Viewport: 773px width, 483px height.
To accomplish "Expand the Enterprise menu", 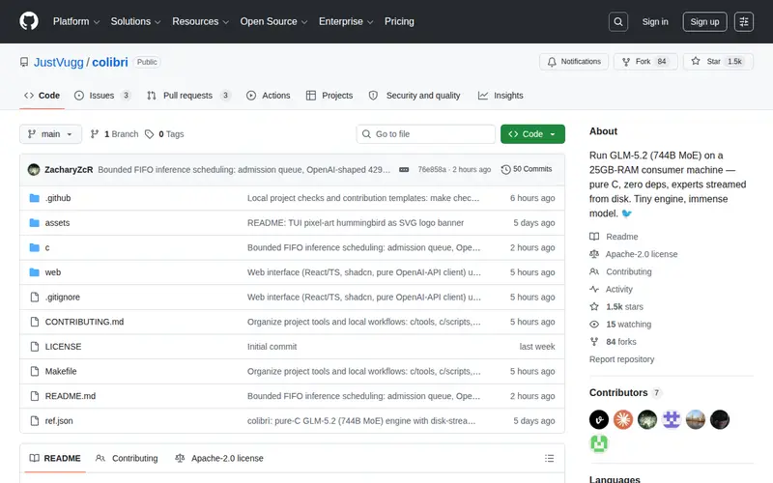I will click(346, 21).
